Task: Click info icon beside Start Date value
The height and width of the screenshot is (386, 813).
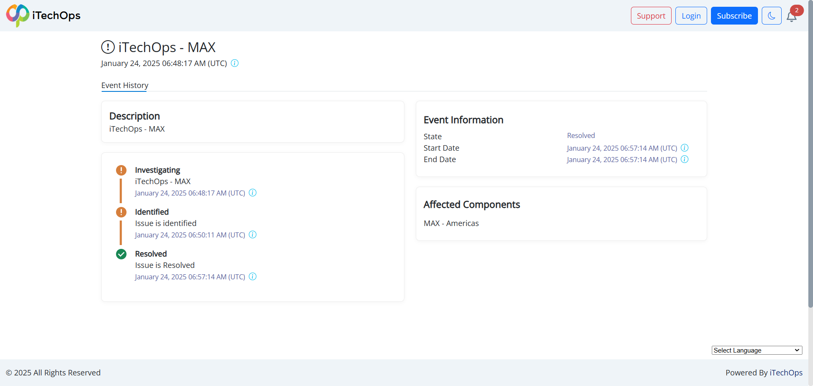Action: 684,148
